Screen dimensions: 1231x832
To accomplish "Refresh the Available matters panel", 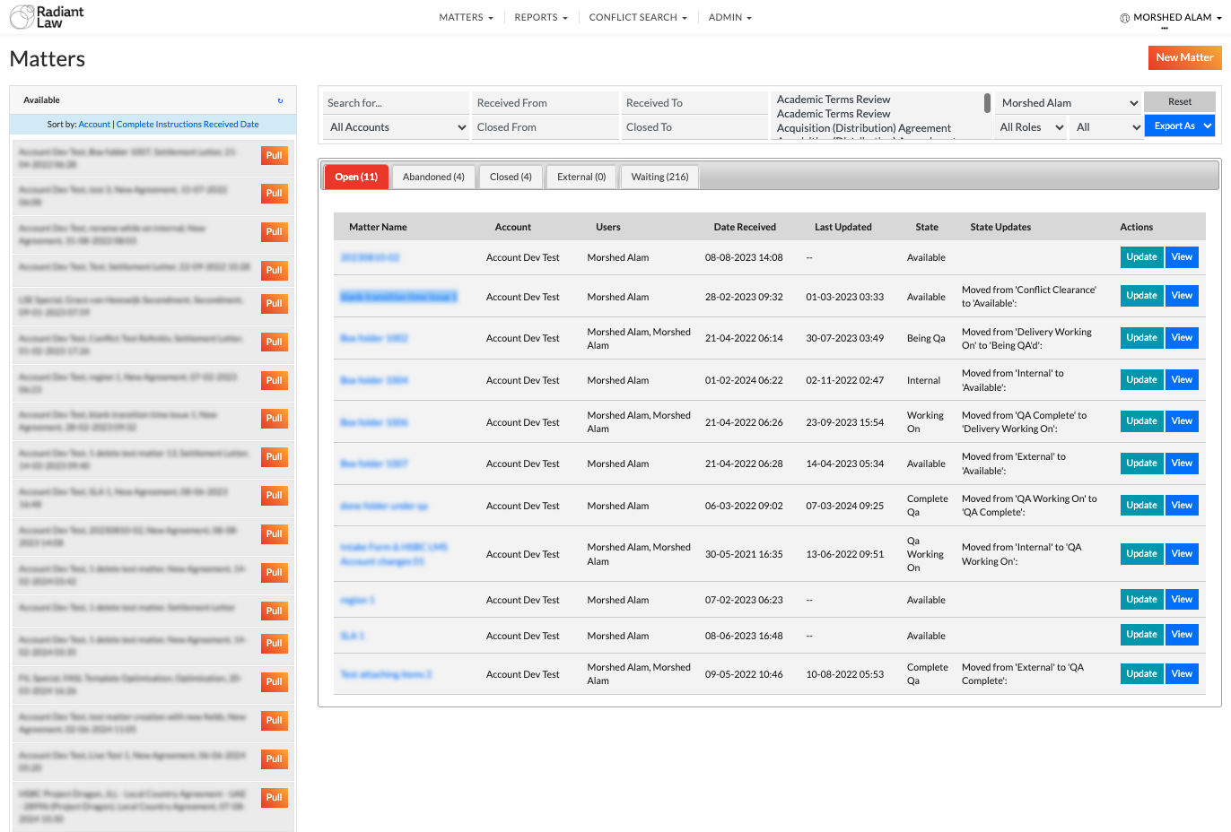I will pyautogui.click(x=280, y=100).
